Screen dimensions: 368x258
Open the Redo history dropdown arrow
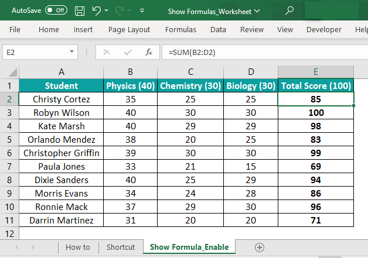click(x=130, y=11)
